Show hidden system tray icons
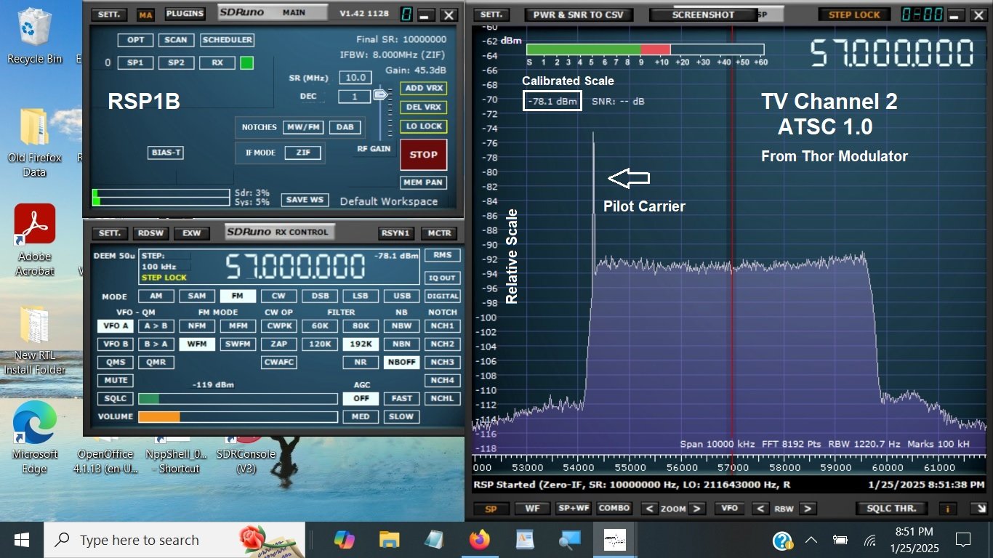The width and height of the screenshot is (993, 558). [811, 540]
